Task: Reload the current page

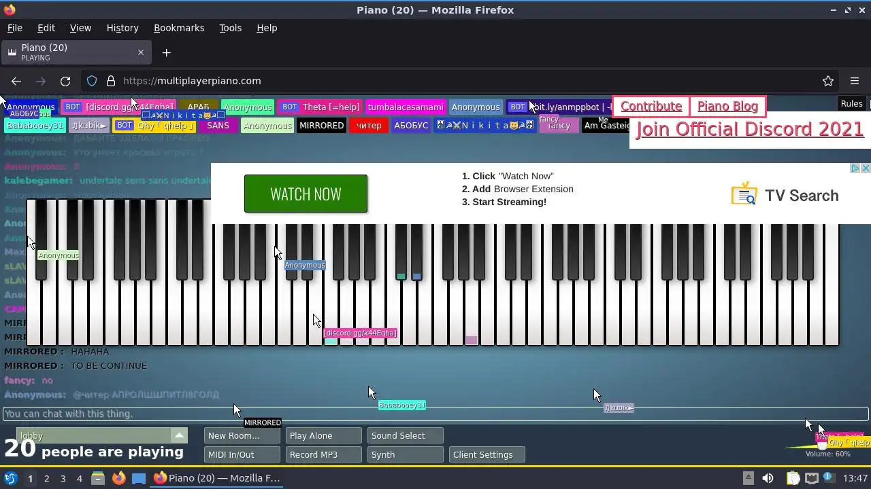Action: pyautogui.click(x=65, y=81)
